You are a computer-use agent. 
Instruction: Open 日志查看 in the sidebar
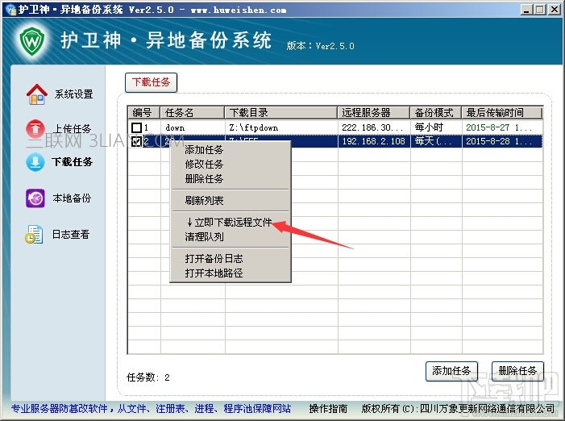(x=71, y=234)
